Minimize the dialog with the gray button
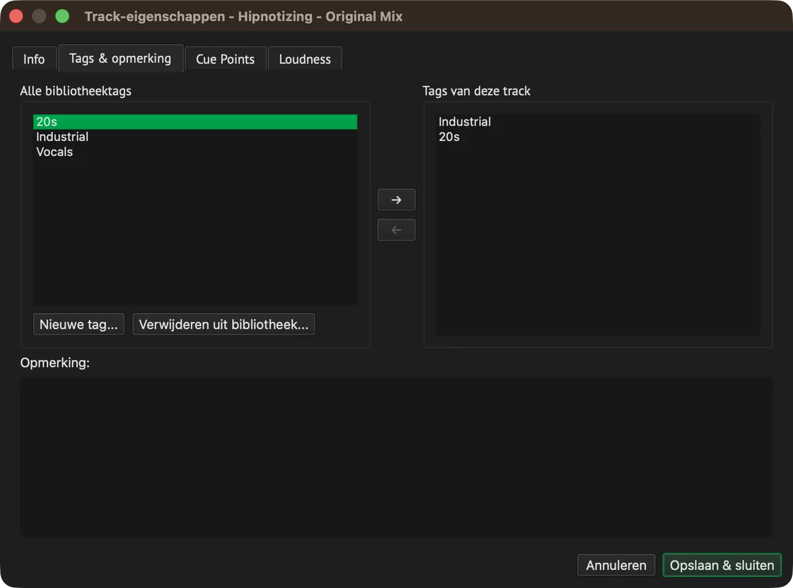Image resolution: width=793 pixels, height=588 pixels. tap(39, 16)
